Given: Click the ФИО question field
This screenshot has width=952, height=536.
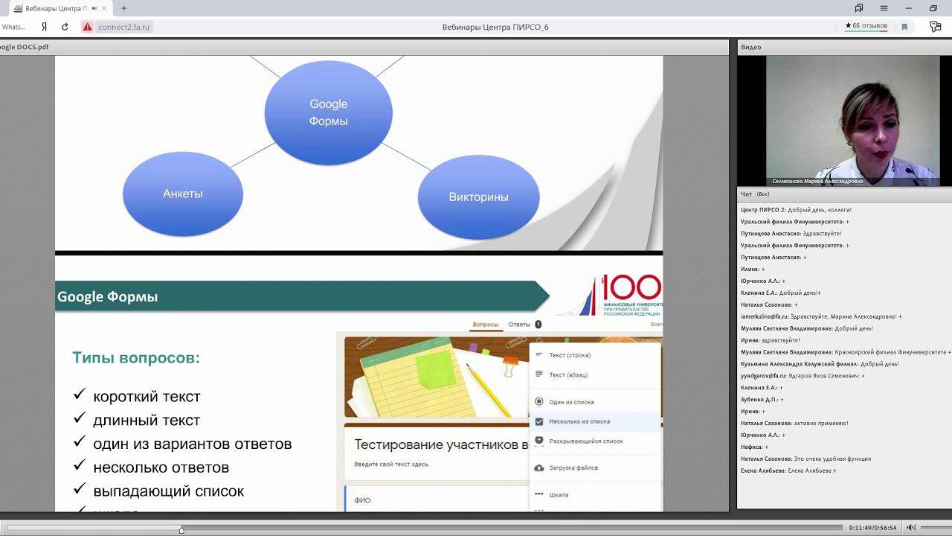Looking at the screenshot, I should 362,500.
